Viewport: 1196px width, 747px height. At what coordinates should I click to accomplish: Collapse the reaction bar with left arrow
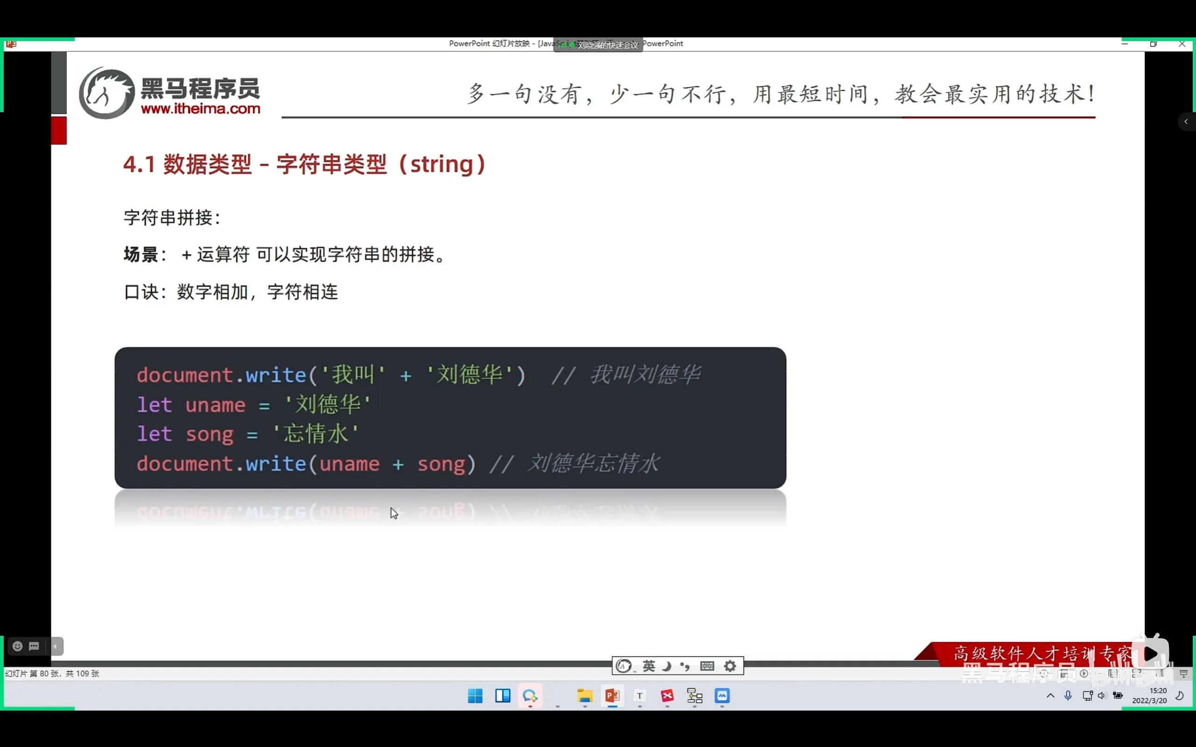coord(56,646)
